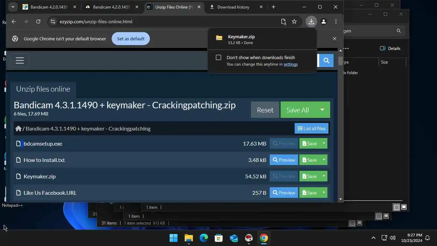Expand save options for Keymaker.zip
Image resolution: width=437 pixels, height=246 pixels.
pos(324,176)
